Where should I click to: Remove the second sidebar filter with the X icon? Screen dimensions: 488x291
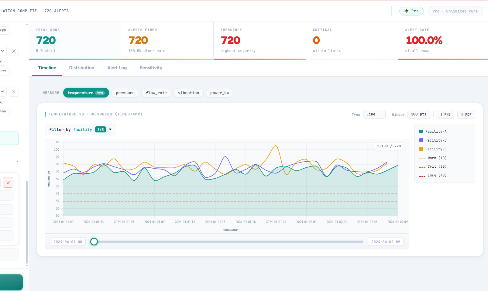click(14, 91)
